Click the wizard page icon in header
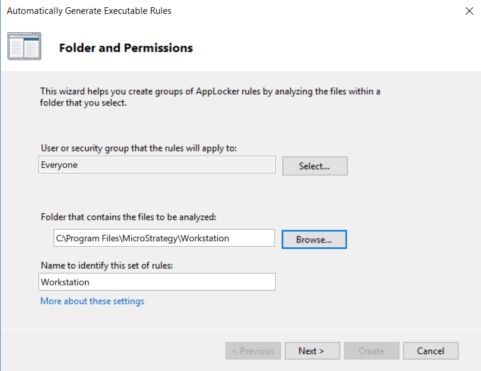Viewport: 481px width, 371px height. click(x=24, y=47)
